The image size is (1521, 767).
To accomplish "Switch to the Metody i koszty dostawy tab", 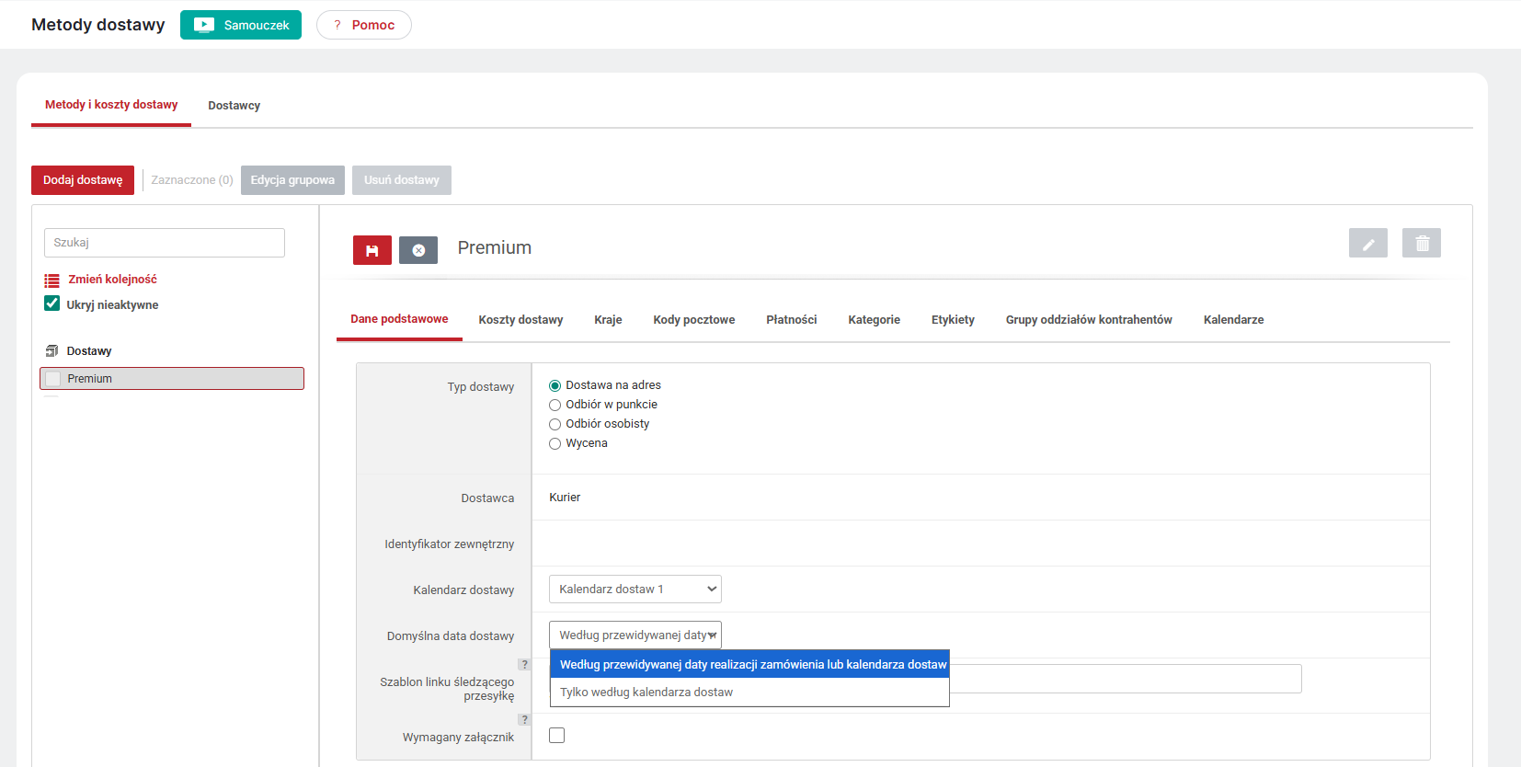I will (x=111, y=105).
